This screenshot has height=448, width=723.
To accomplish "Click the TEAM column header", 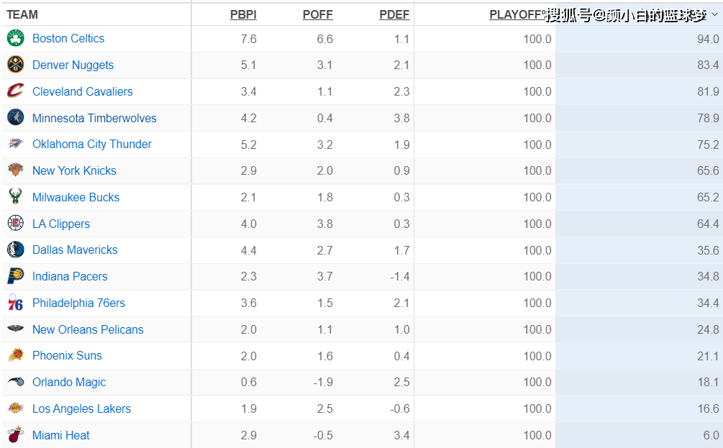I will pyautogui.click(x=22, y=14).
